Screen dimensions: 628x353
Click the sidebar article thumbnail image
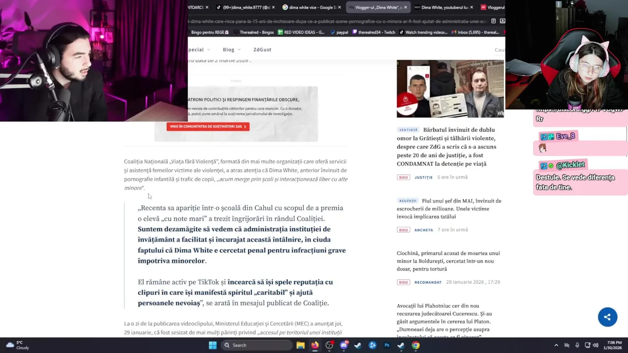pyautogui.click(x=450, y=89)
